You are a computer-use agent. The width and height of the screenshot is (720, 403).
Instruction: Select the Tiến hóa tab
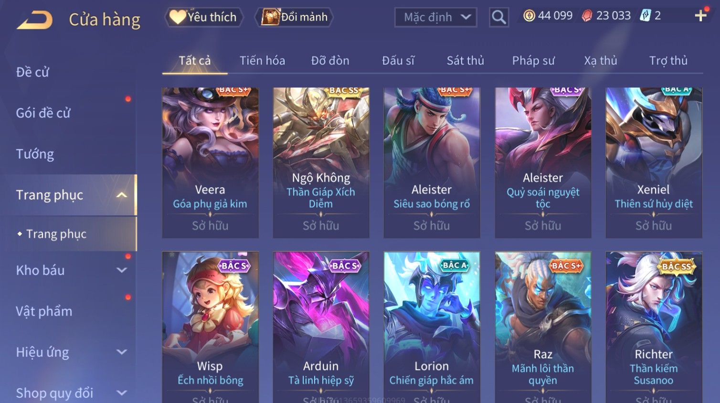(x=262, y=61)
